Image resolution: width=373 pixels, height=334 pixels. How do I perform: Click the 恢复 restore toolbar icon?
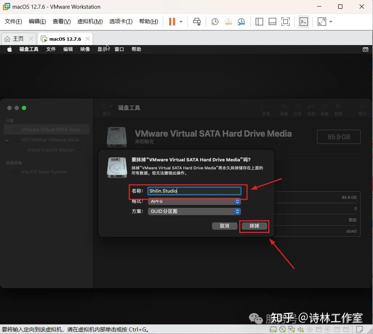point(325,106)
